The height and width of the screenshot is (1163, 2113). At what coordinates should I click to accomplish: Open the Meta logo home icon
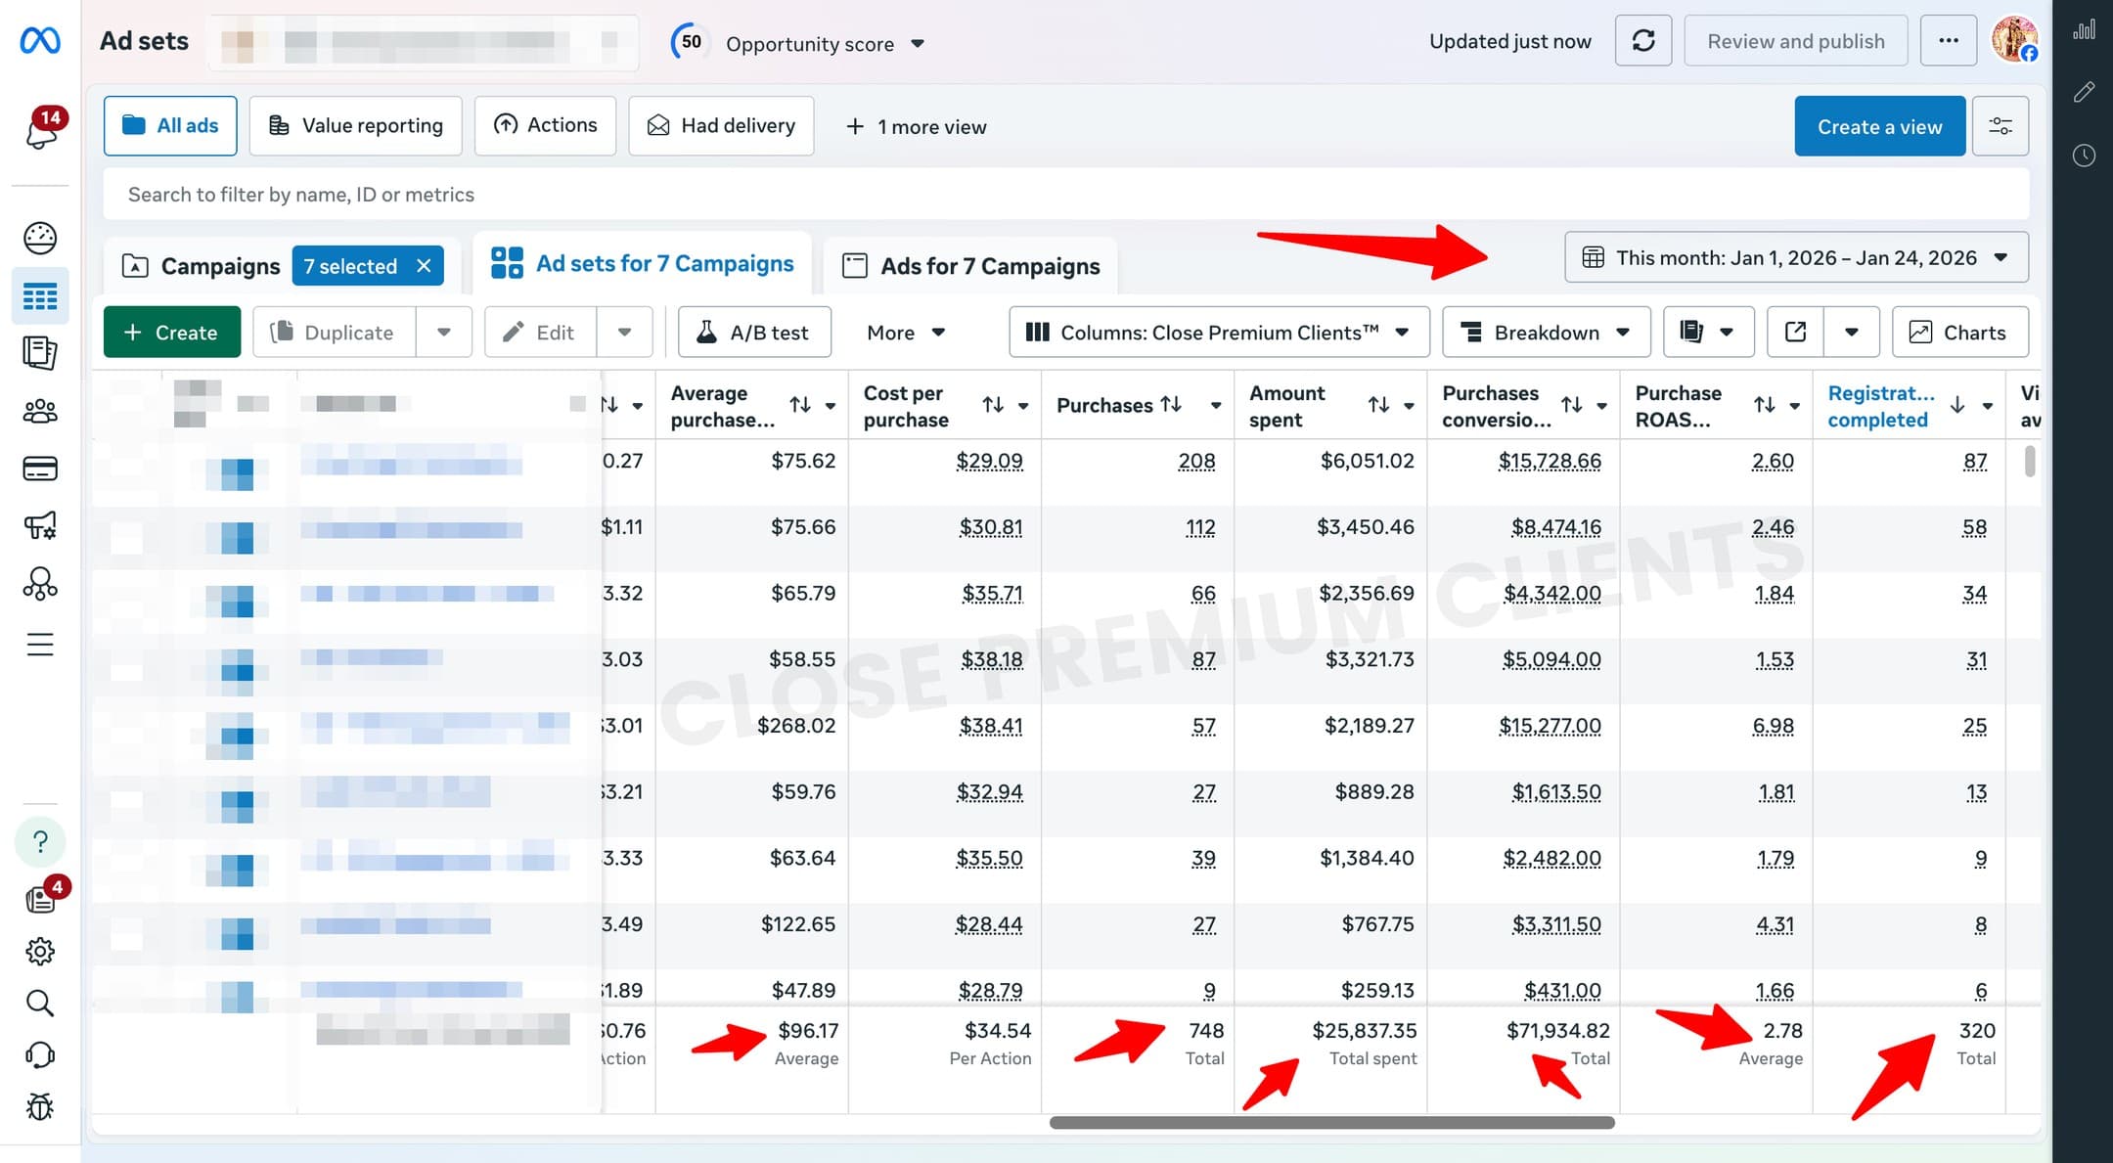pyautogui.click(x=40, y=41)
